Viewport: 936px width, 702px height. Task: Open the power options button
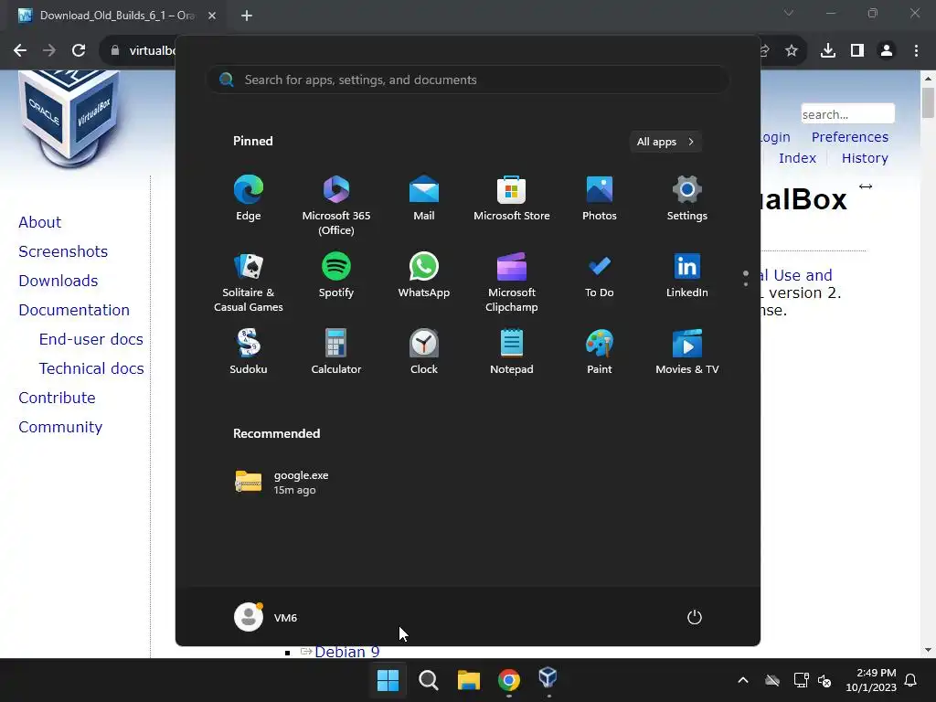point(695,617)
